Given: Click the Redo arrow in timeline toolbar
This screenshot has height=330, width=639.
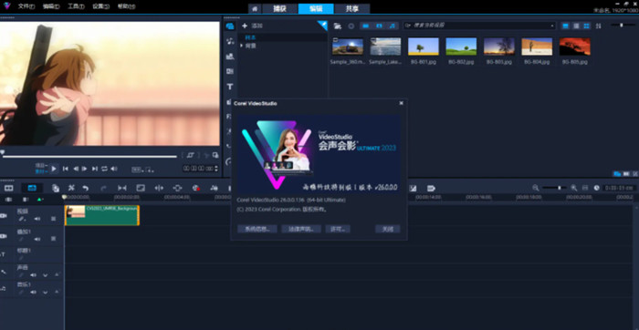Looking at the screenshot, I should [x=103, y=188].
